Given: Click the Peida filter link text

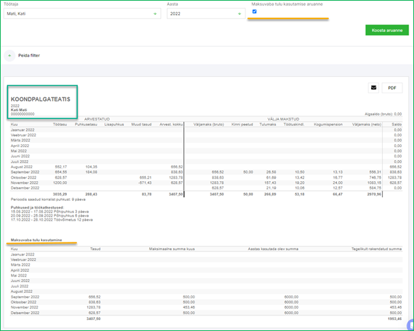Looking at the screenshot, I should coord(29,56).
